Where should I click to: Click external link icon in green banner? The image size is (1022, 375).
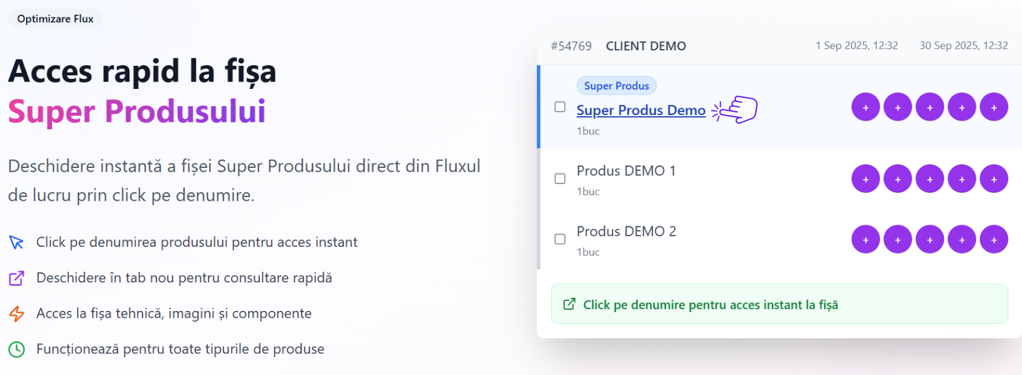tap(569, 304)
